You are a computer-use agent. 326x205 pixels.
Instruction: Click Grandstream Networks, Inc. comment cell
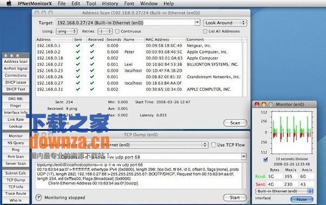(x=214, y=77)
